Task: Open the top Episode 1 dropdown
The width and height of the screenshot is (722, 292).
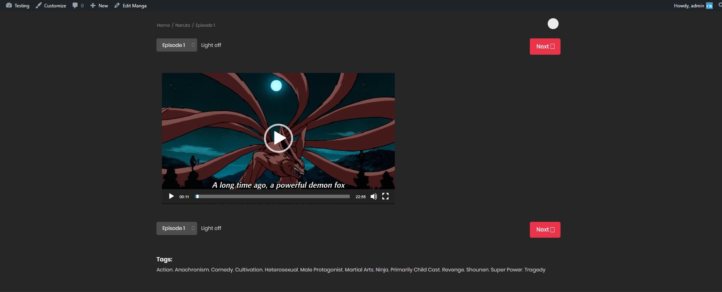Action: point(177,45)
